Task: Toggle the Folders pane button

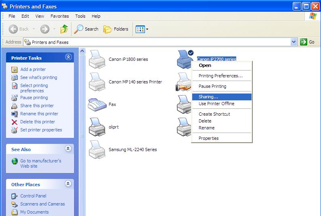Action: pyautogui.click(x=116, y=29)
